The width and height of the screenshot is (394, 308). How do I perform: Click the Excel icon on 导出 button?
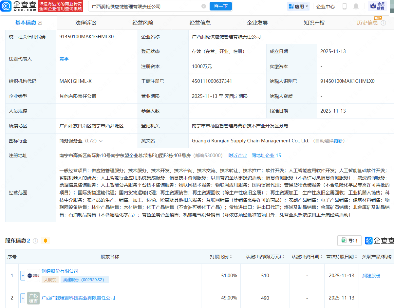344,240
